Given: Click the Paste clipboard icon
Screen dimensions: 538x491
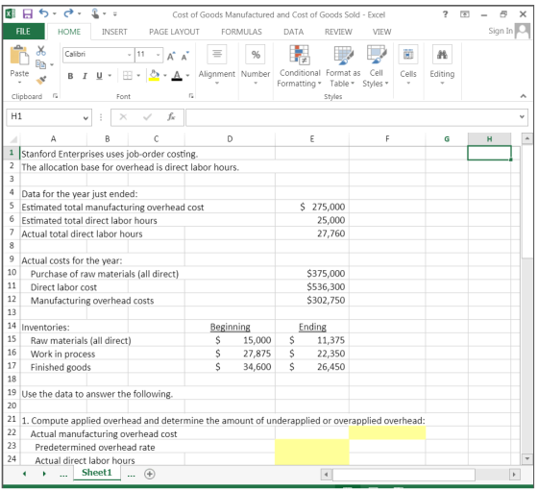Looking at the screenshot, I should click(x=19, y=55).
